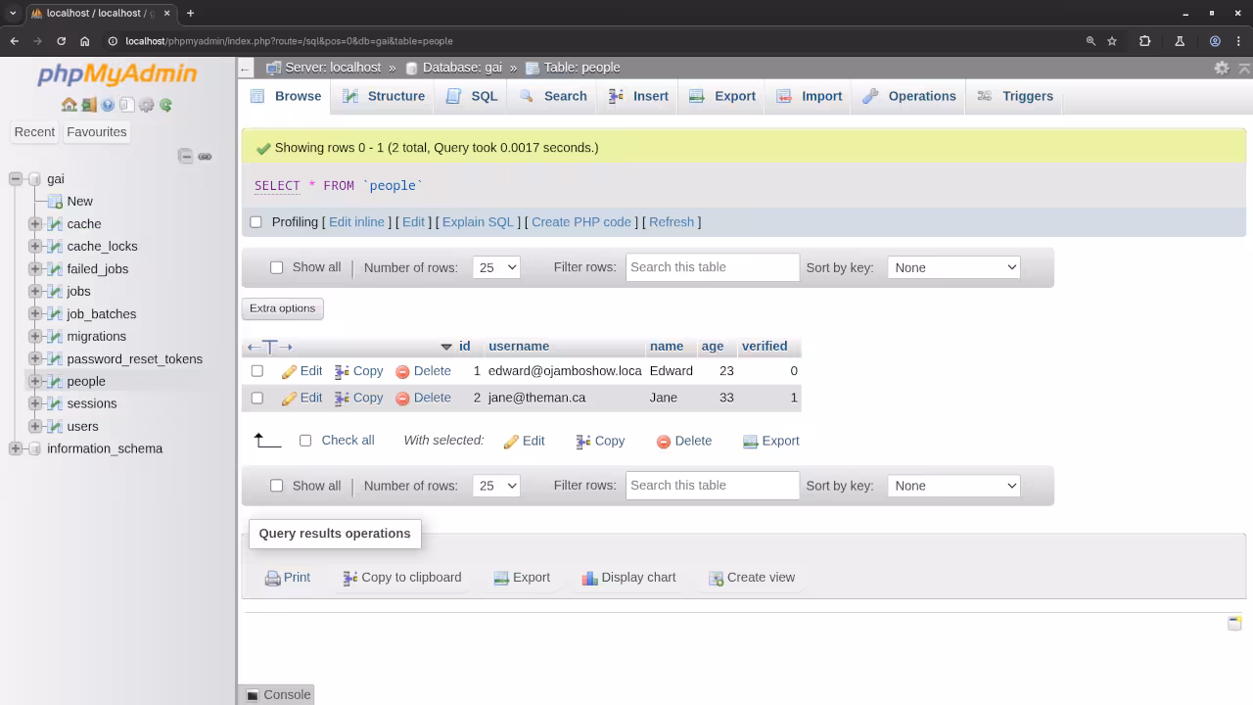Go to the Insert tab
Viewport: 1253px width, 705px height.
[638, 96]
